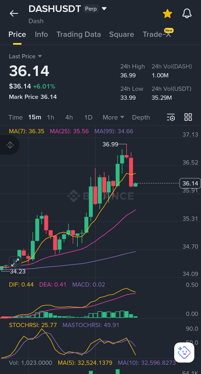
Task: Tap the volume MA(10): 32,596.8273 label
Action: click(x=147, y=363)
